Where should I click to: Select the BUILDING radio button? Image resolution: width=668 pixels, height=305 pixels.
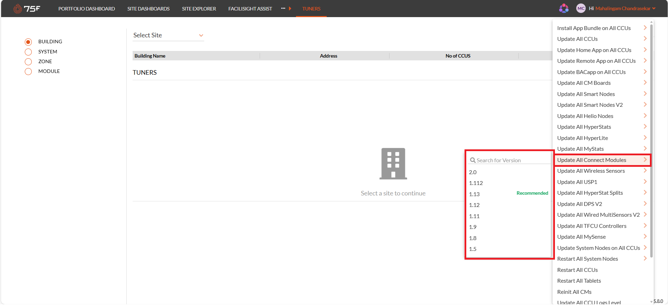28,42
